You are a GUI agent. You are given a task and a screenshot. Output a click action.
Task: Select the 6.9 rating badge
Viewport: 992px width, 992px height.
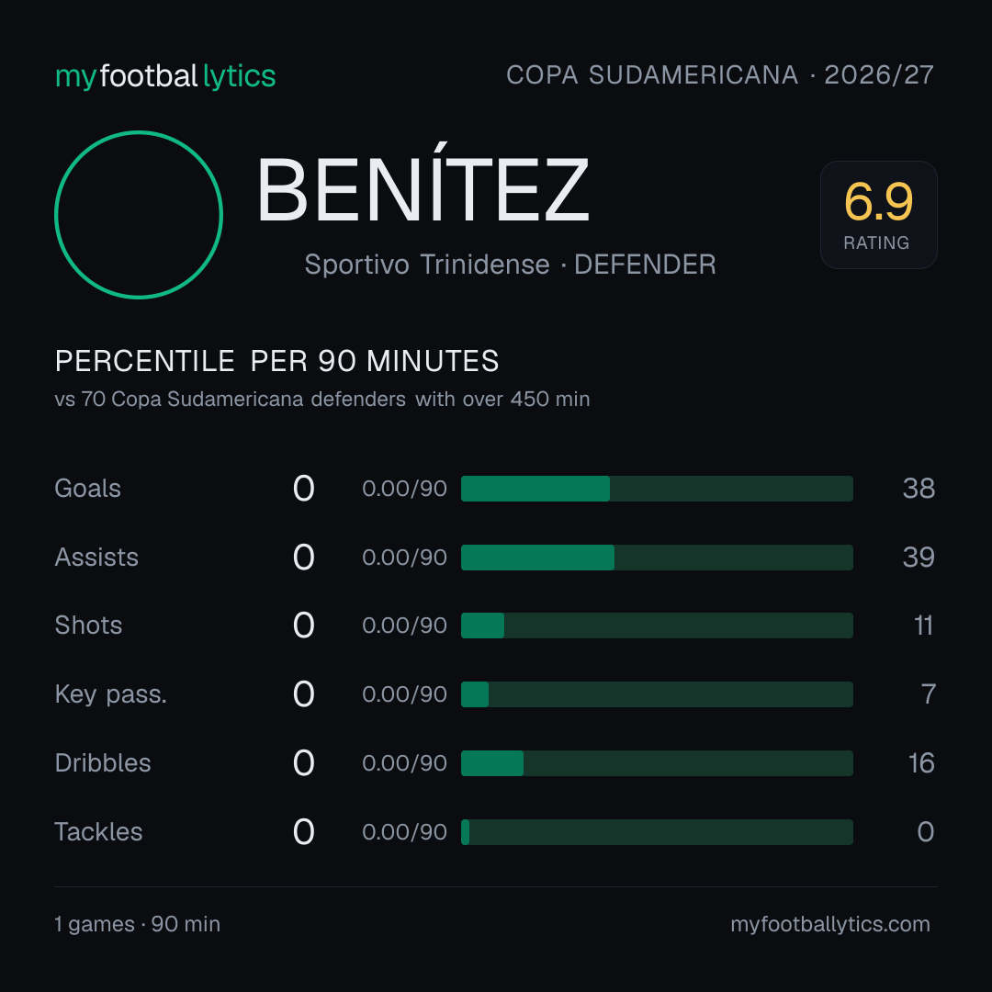click(878, 215)
